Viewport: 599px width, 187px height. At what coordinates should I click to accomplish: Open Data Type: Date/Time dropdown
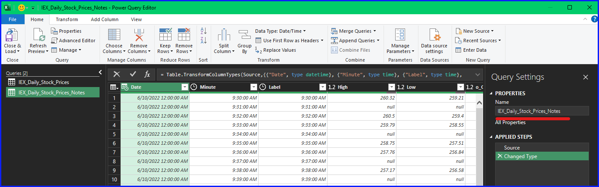(x=280, y=31)
